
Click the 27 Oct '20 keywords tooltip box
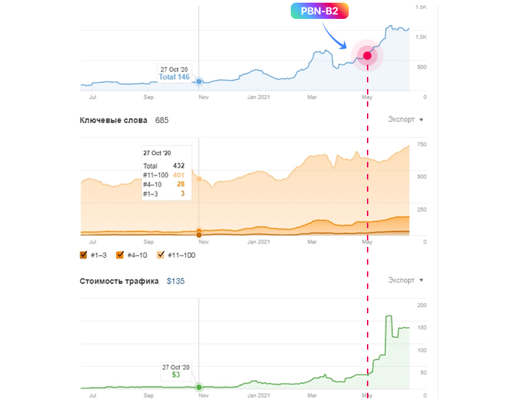165,173
